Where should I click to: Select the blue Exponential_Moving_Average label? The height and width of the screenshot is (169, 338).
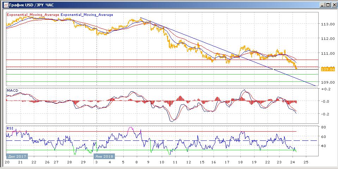pyautogui.click(x=87, y=15)
